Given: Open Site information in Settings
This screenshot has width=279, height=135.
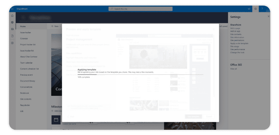Looking at the screenshot, I should pyautogui.click(x=237, y=37).
